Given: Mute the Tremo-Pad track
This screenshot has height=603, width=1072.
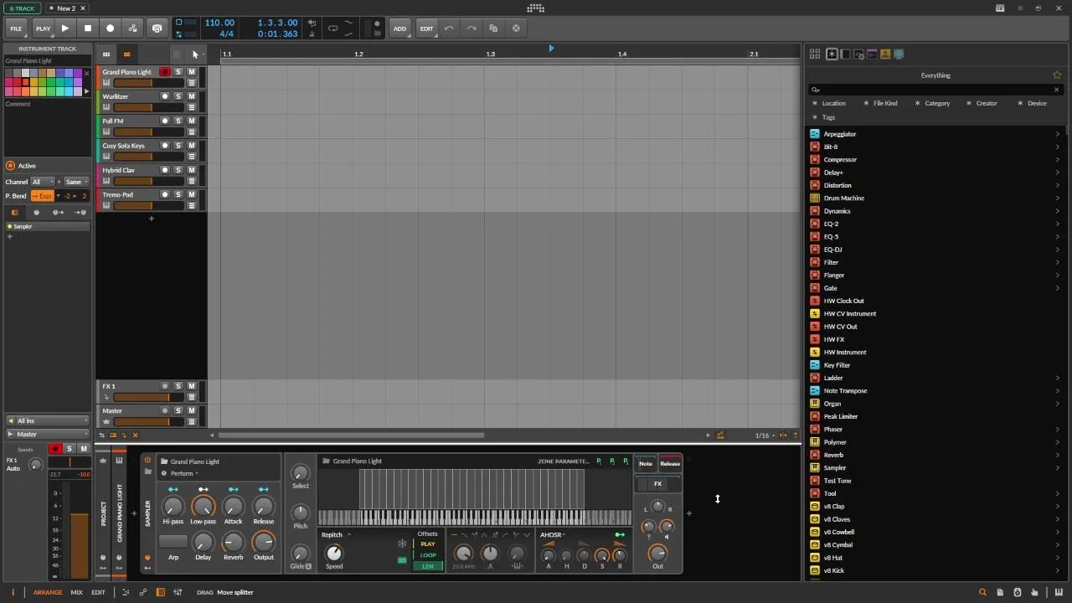Looking at the screenshot, I should tap(191, 194).
